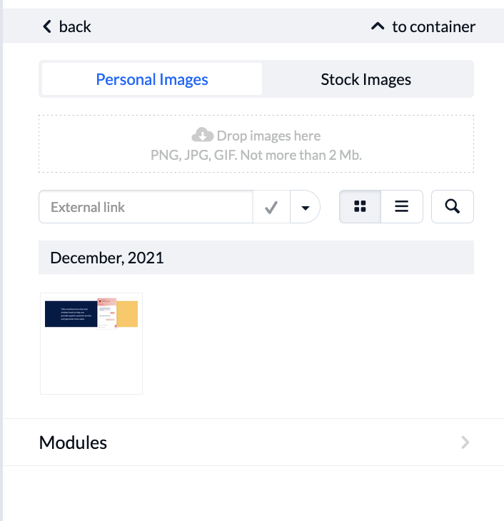504x521 pixels.
Task: Open the dropdown arrow next to checkmark
Action: click(x=306, y=208)
